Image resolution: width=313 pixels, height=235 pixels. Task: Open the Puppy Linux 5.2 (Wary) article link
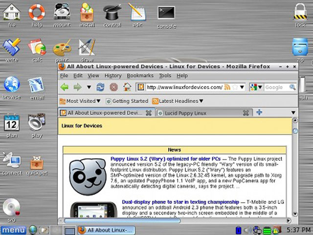(x=165, y=159)
